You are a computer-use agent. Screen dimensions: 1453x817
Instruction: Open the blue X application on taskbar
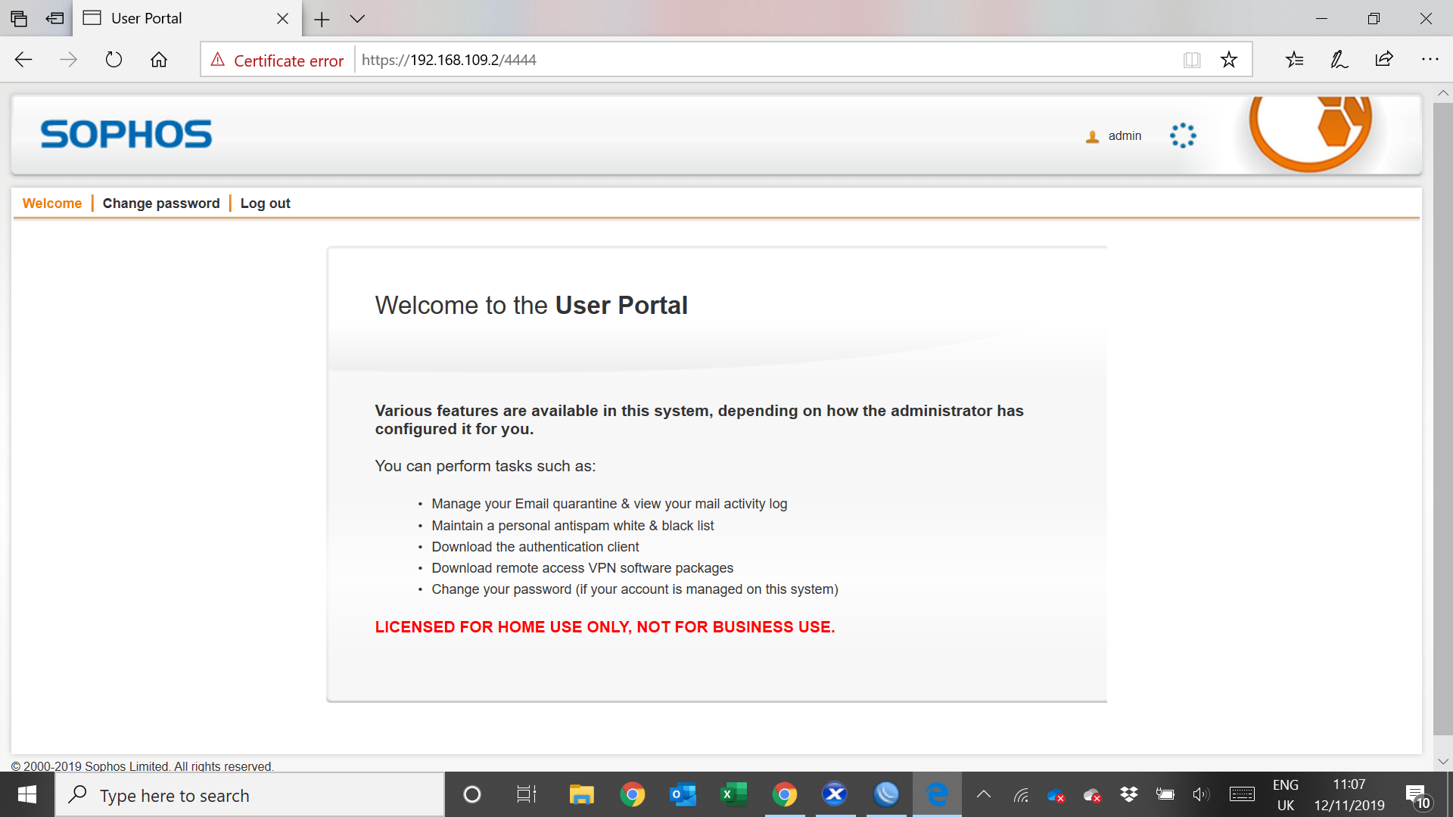pyautogui.click(x=835, y=795)
